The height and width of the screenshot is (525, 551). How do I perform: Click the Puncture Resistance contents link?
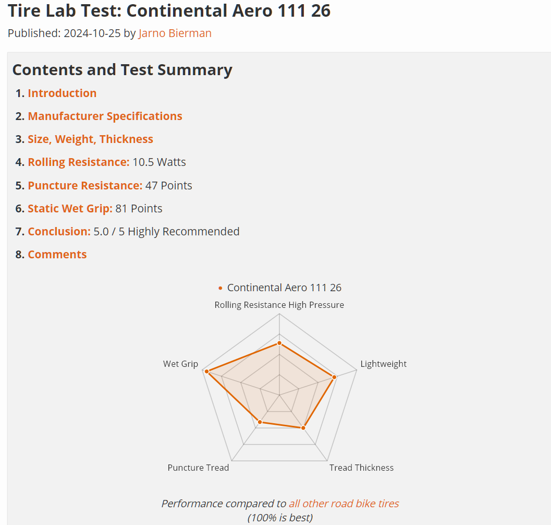pos(85,186)
